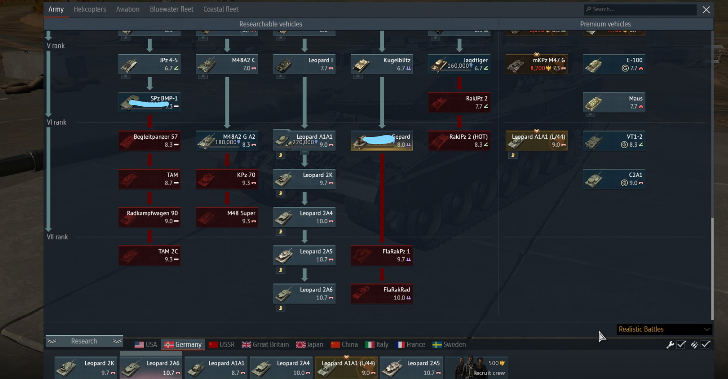This screenshot has width=728, height=379.
Task: Open the premium Maus tank card
Action: 614,103
